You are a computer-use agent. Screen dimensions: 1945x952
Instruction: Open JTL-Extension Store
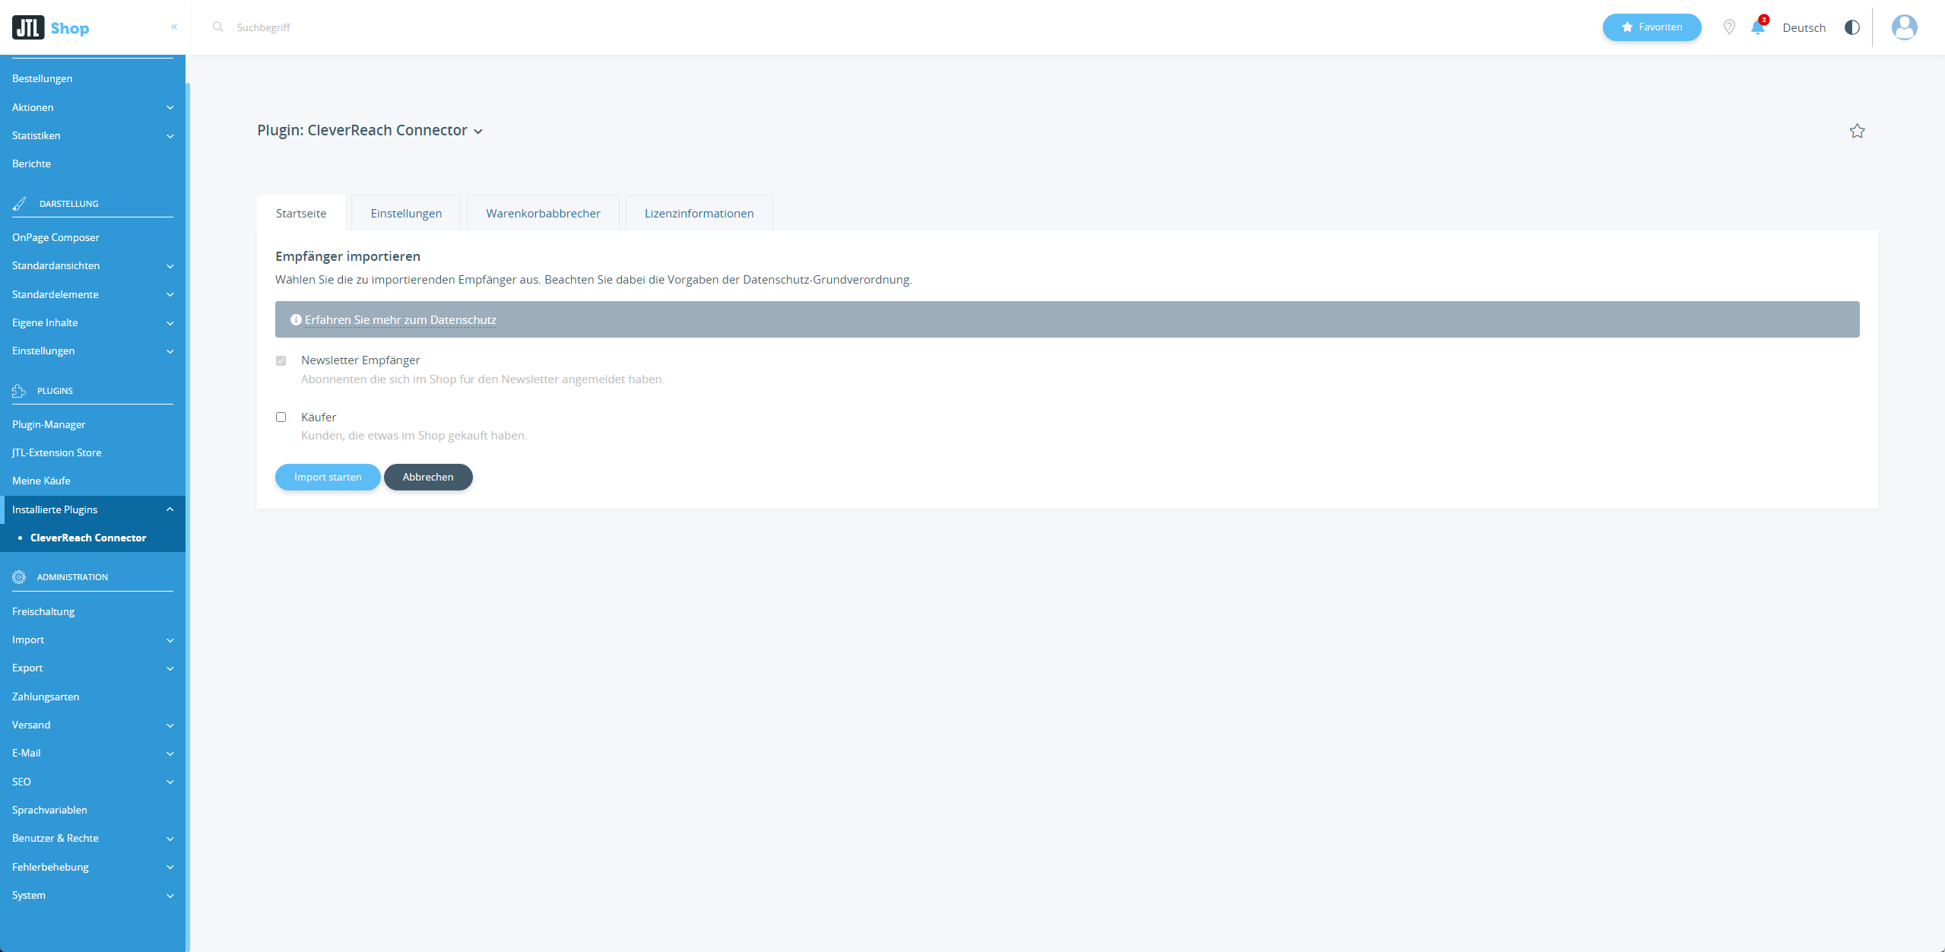57,452
